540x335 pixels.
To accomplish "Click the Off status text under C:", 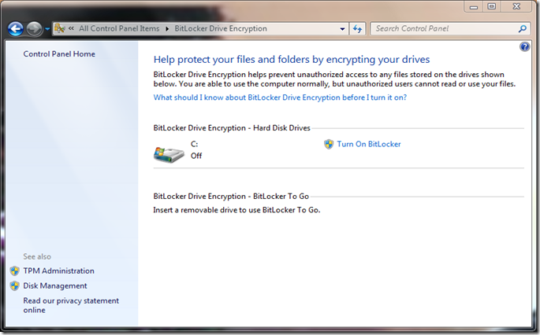I will coord(196,156).
